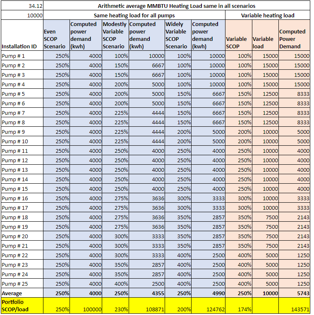Select the portfolio total 108871
314x315 pixels.
tap(147, 306)
